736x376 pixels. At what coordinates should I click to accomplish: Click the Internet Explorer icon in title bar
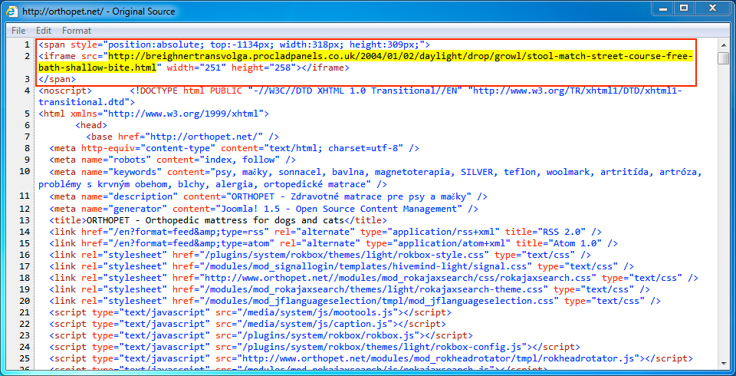tap(12, 11)
